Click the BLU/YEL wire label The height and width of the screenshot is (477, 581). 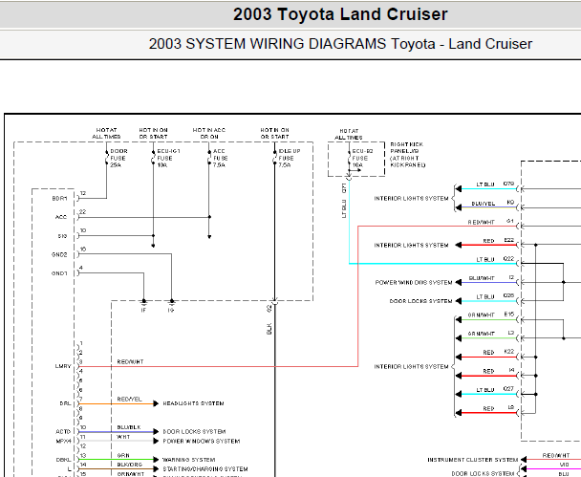[x=484, y=204]
